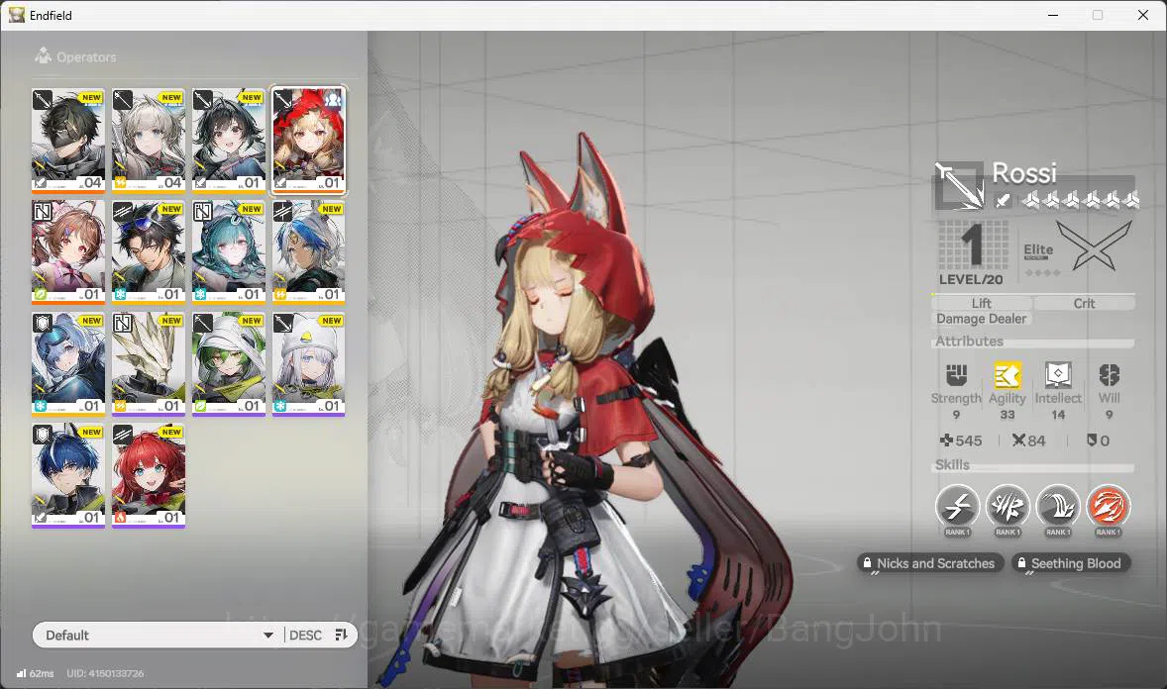Select the dark-blue-haired boy operator card
The image size is (1167, 689).
(x=67, y=475)
